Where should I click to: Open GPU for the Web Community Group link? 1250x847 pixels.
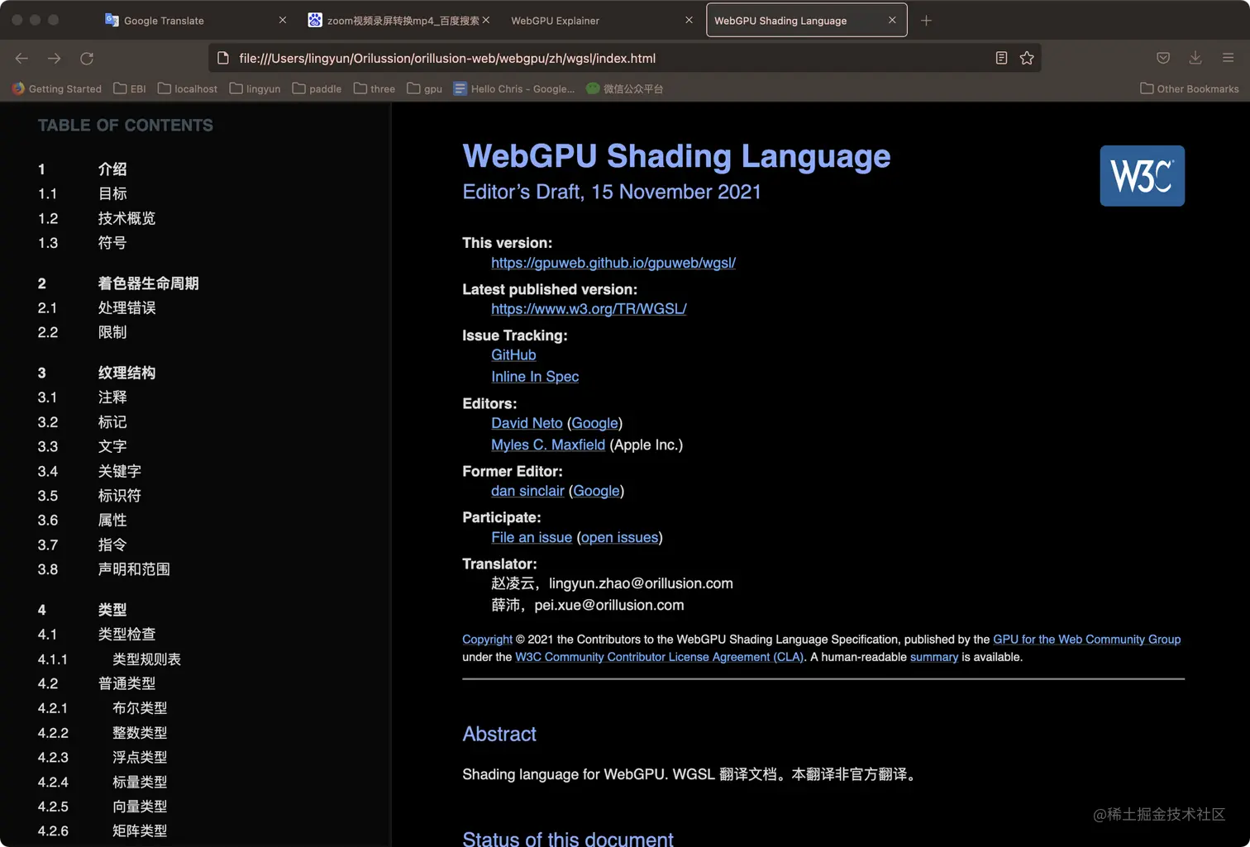[x=1086, y=640]
